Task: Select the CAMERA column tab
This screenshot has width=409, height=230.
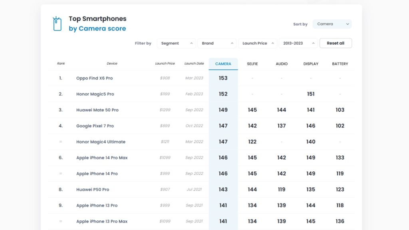Action: click(x=223, y=64)
